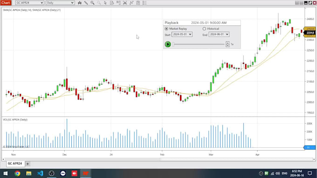Open the indicators toolbar icon
Viewport: 317px width, 178px height.
click(138, 3)
